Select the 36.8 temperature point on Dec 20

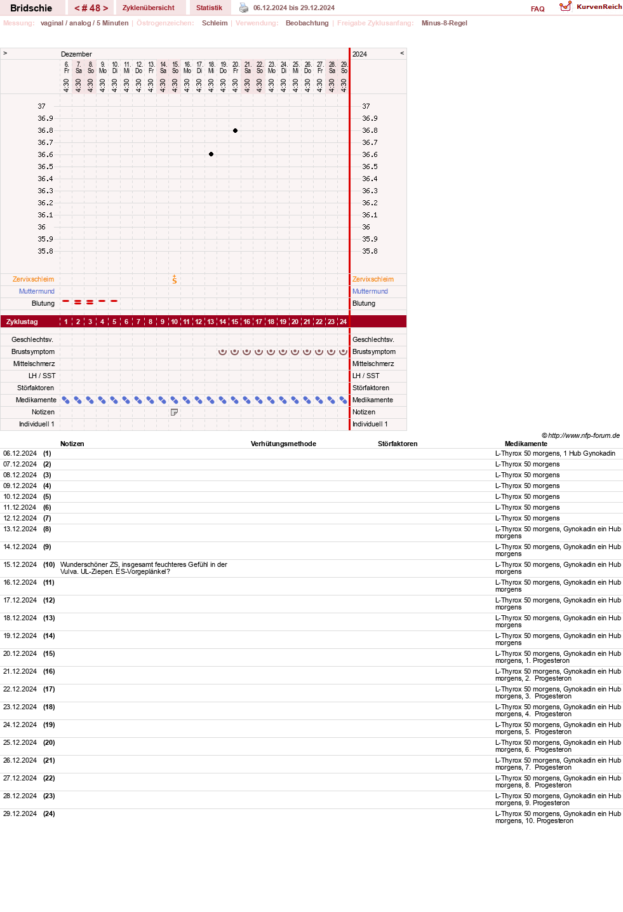pos(235,130)
